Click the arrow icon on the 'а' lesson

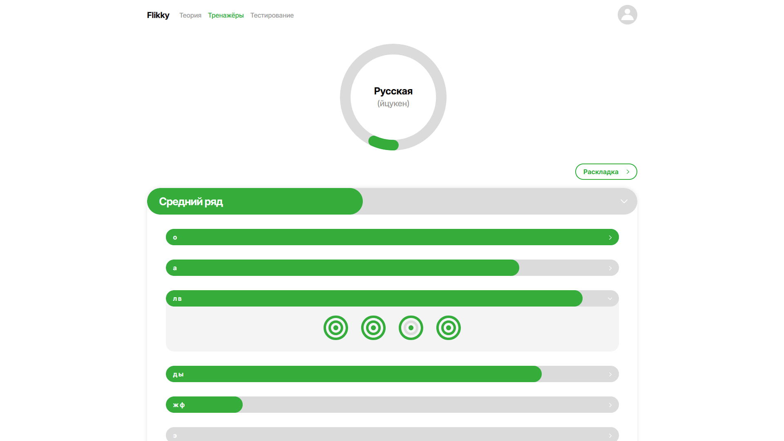click(610, 268)
